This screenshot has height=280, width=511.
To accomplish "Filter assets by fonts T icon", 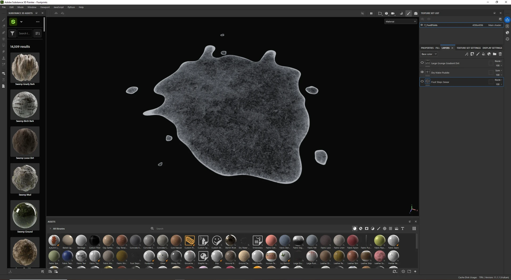I will (403, 228).
